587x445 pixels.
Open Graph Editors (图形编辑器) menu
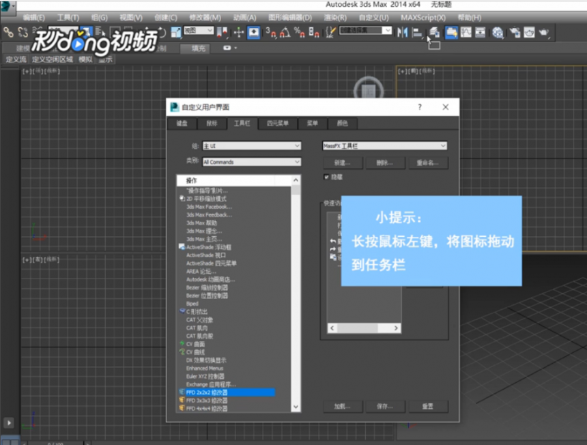click(x=290, y=18)
